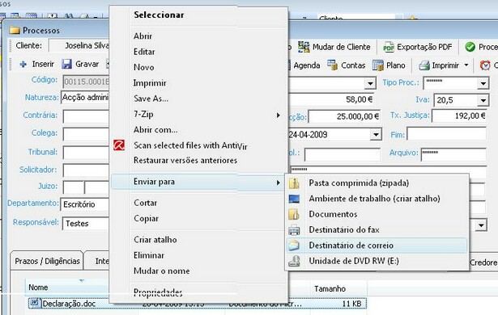Choose Abrir in context menu
Image resolution: width=498 pixels, height=315 pixels.
[x=143, y=36]
